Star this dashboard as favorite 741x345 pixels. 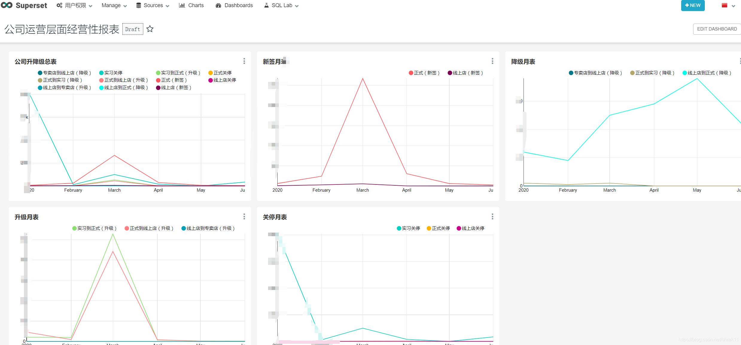[150, 29]
